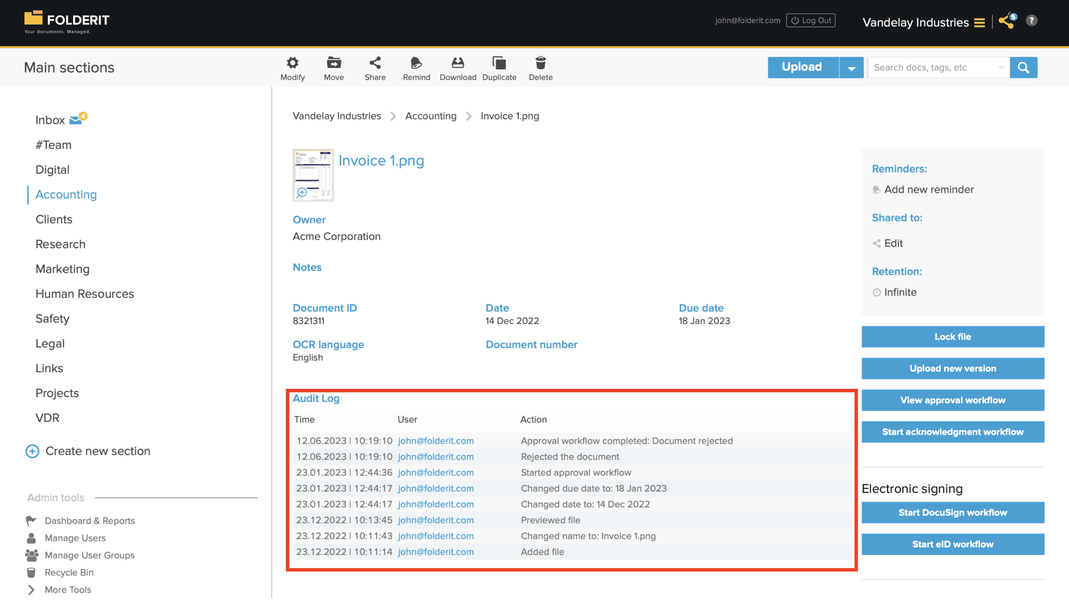This screenshot has width=1069, height=606.
Task: Click the Upload button
Action: [x=803, y=67]
